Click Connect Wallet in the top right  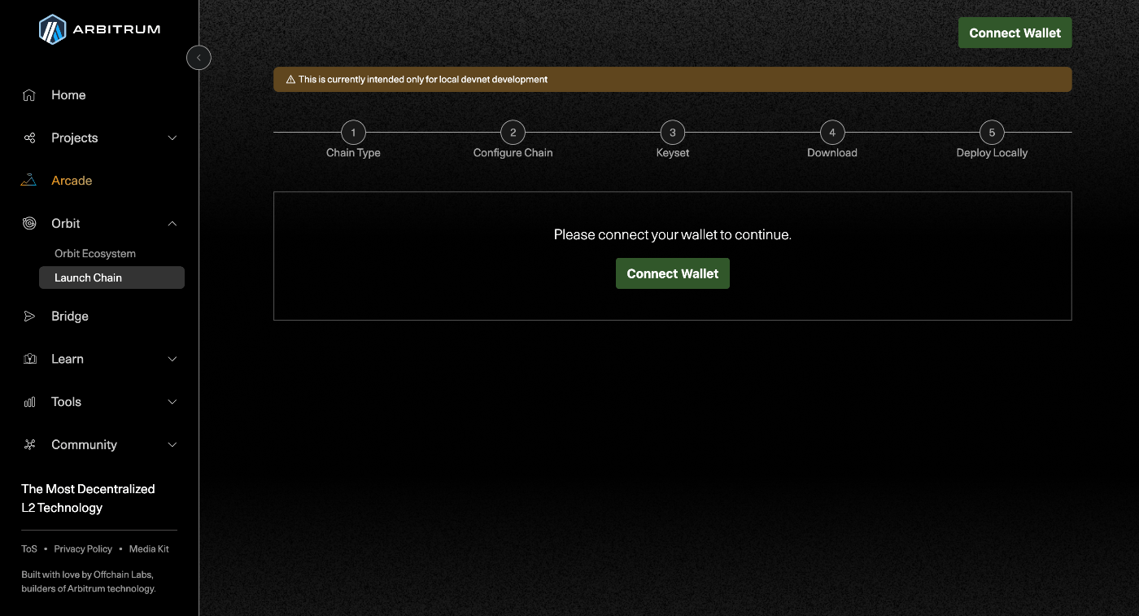[x=1015, y=33]
